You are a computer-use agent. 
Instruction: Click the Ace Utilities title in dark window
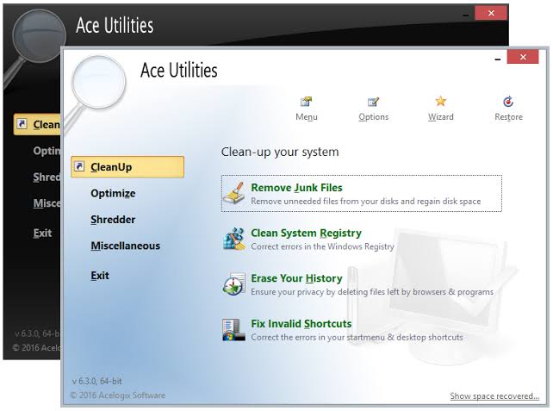(x=115, y=25)
